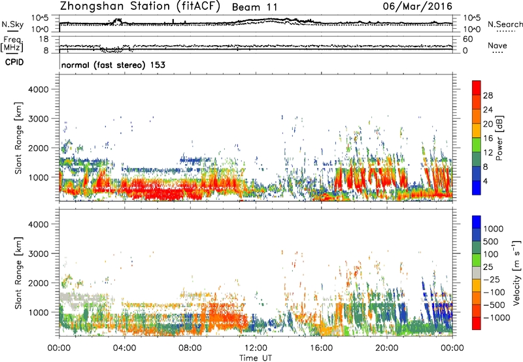Click the "4" label on Power colorbar

click(485, 182)
